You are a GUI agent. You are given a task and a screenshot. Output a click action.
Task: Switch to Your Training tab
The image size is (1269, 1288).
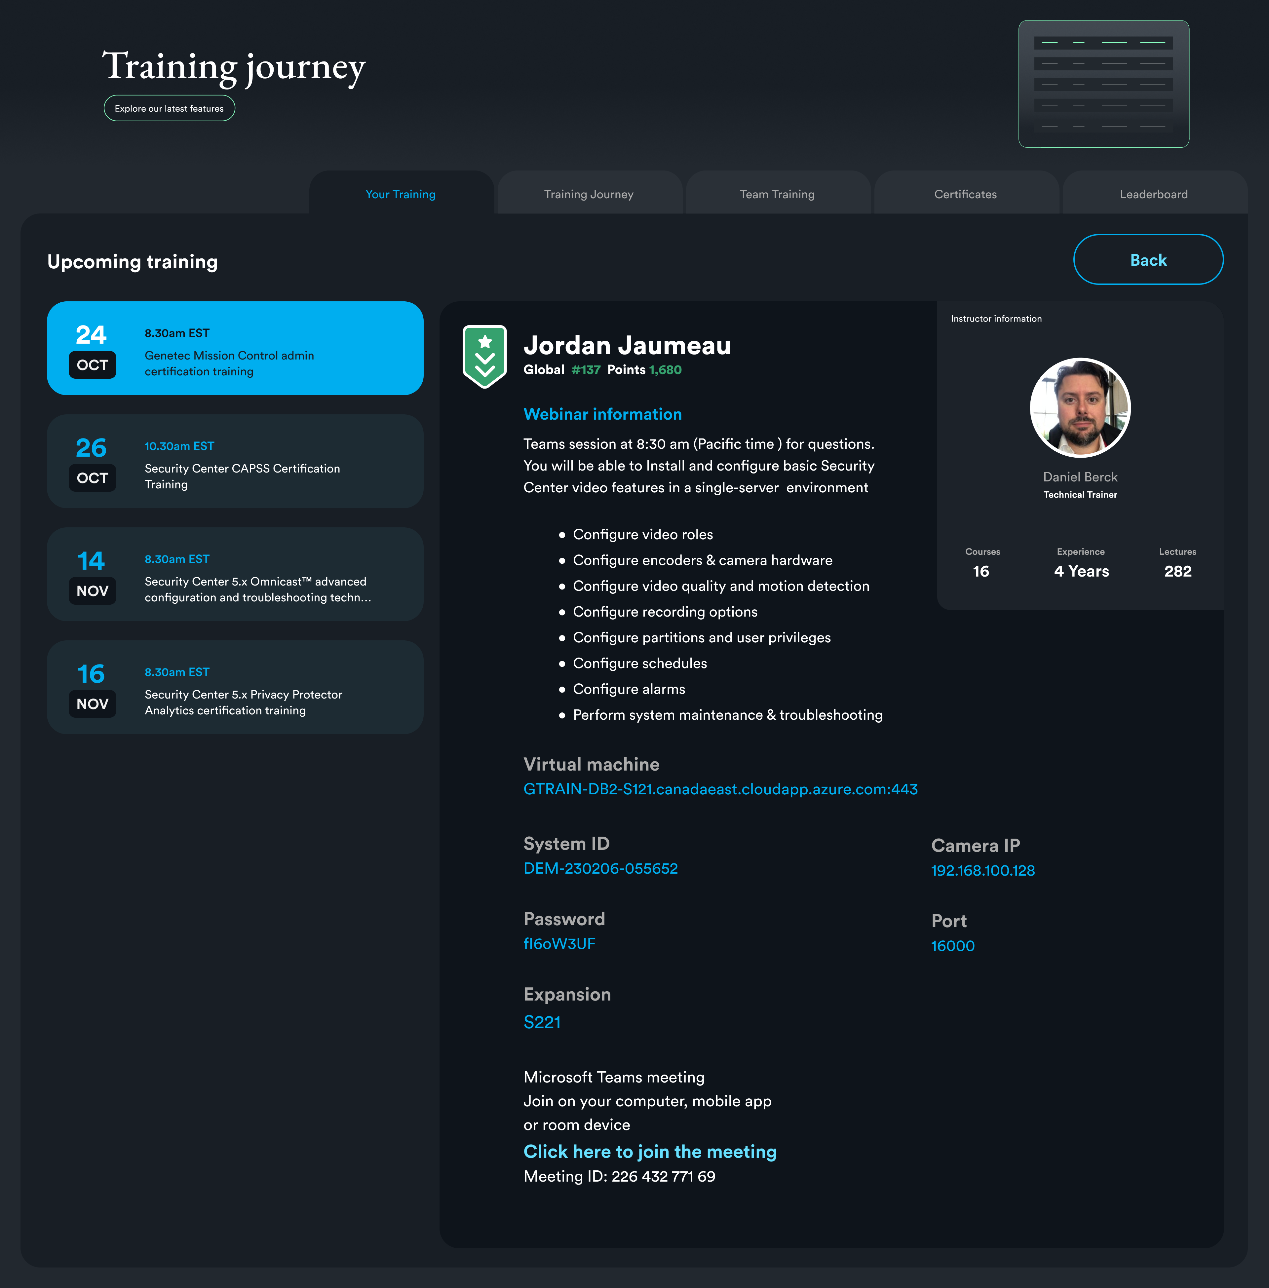401,194
